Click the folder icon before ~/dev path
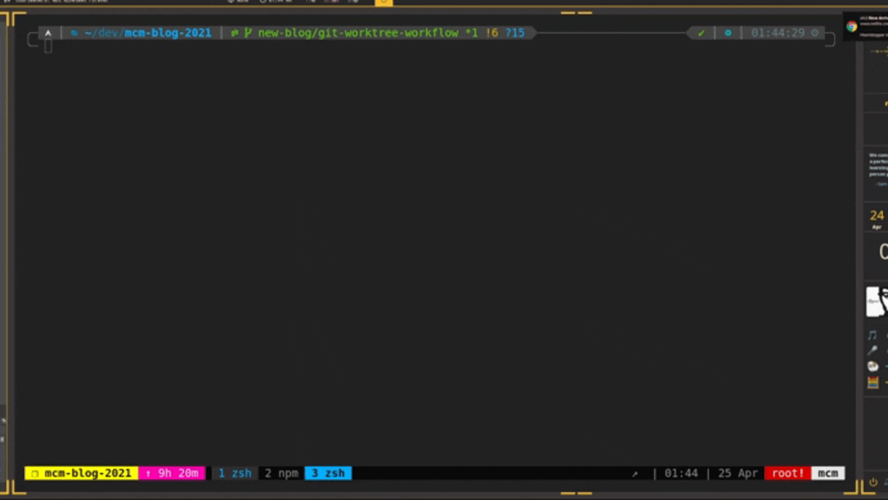Screen dimensions: 888x500 click(x=74, y=33)
